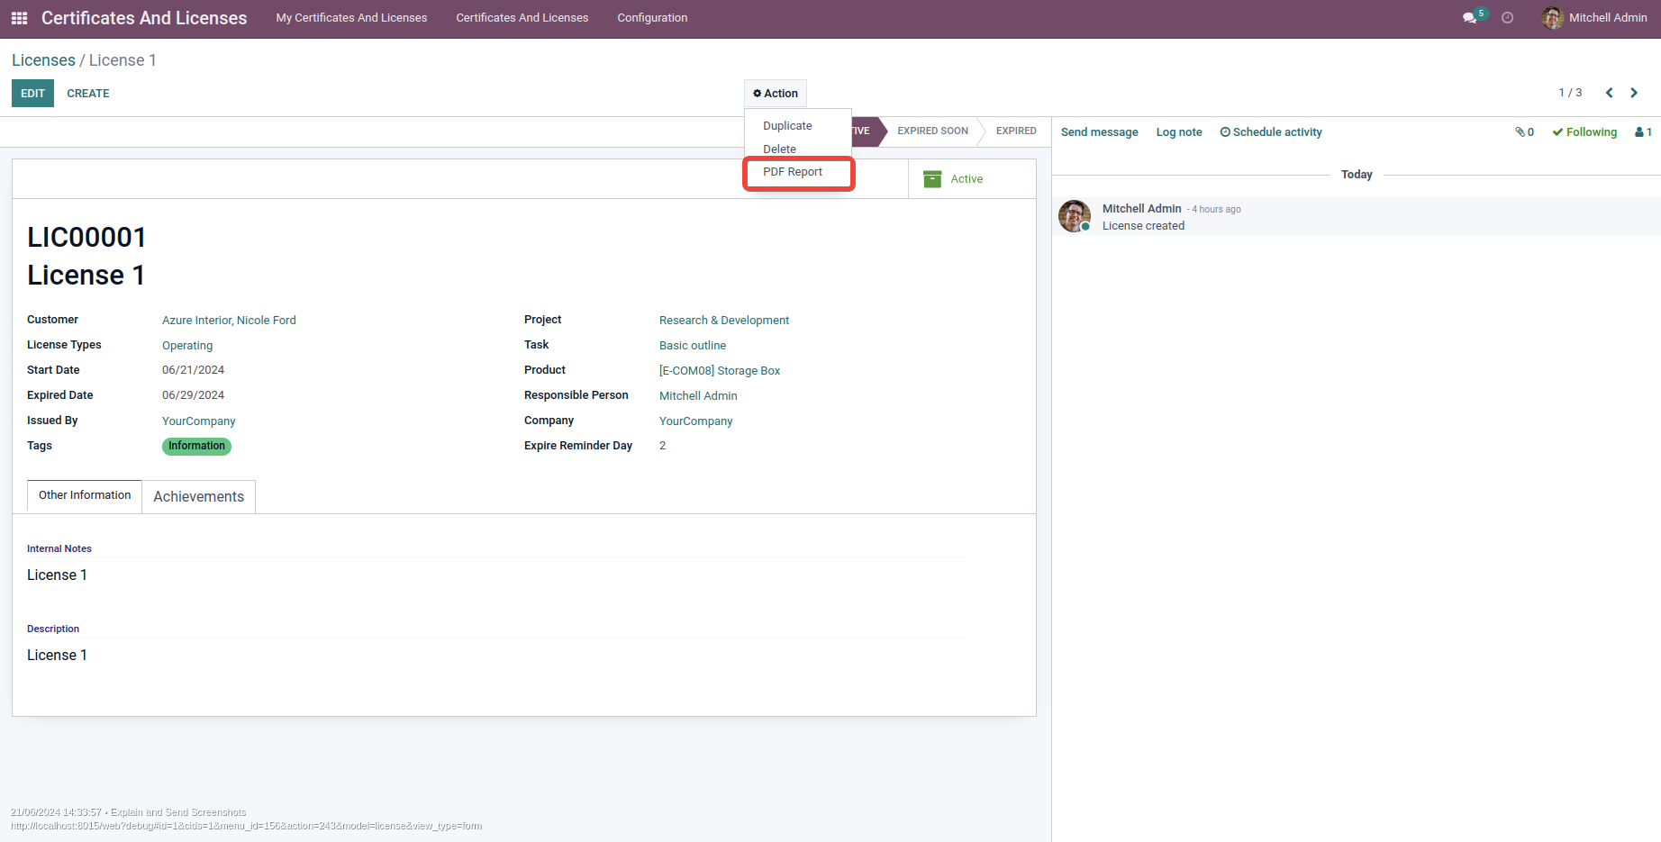Open Issued By YourCompany link
This screenshot has width=1661, height=842.
198,421
